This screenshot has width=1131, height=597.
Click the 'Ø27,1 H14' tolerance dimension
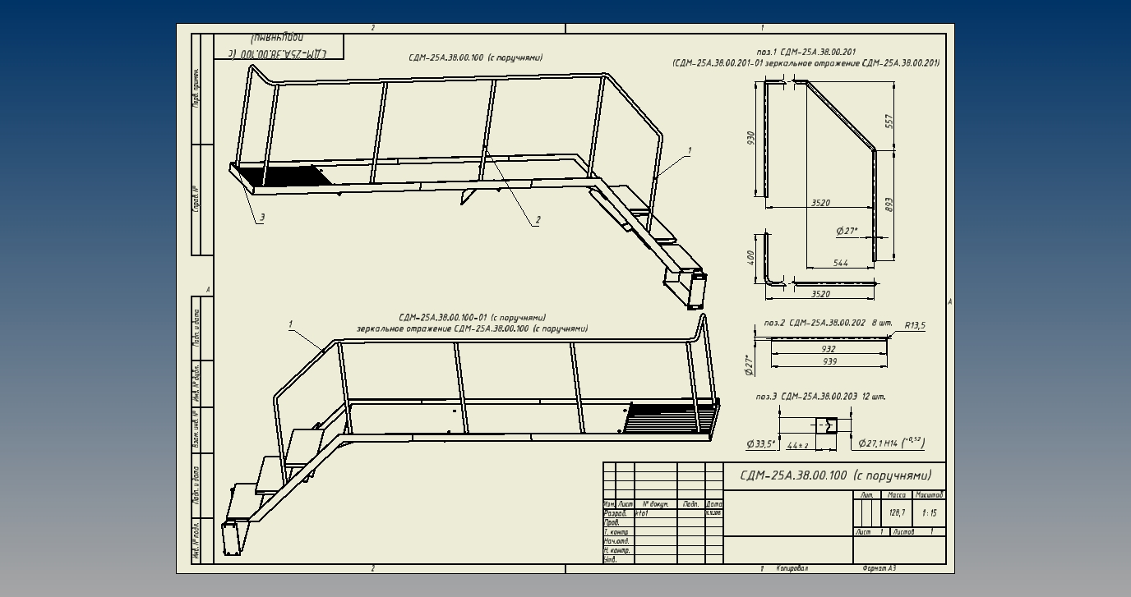(x=892, y=443)
